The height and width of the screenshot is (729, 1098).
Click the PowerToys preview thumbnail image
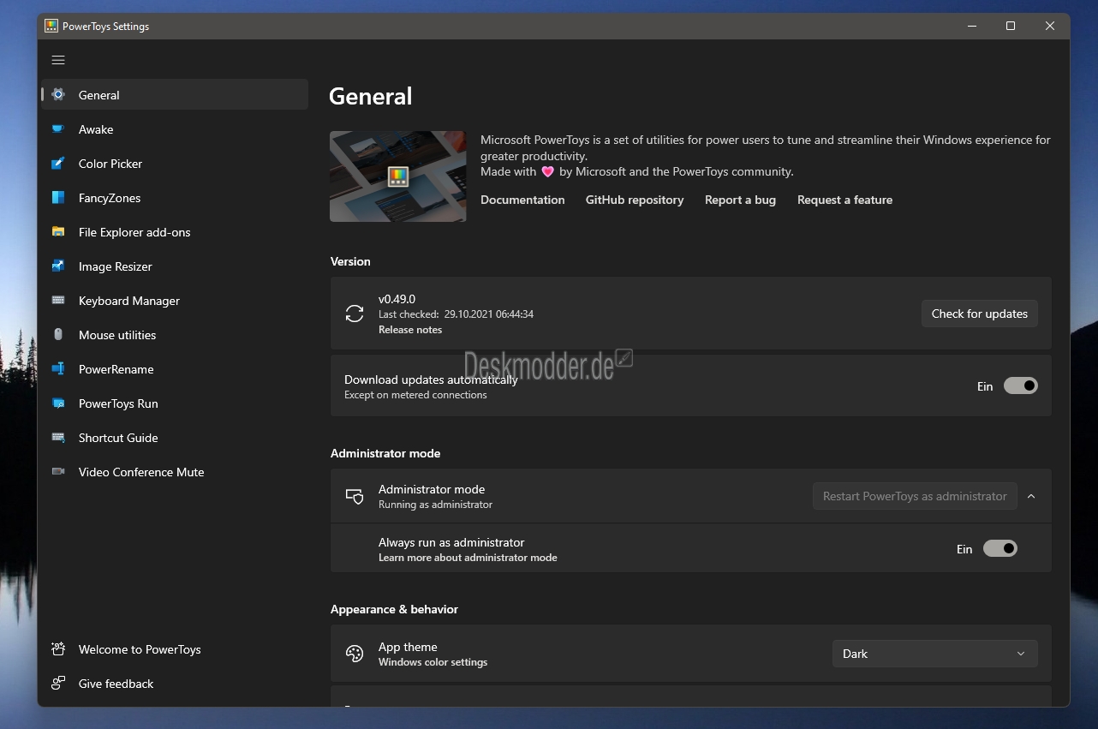(398, 176)
